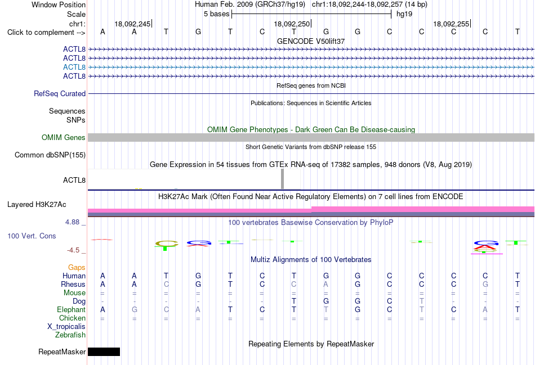Click the 100 Vert. Cons label
This screenshot has width=535, height=365.
click(x=32, y=236)
